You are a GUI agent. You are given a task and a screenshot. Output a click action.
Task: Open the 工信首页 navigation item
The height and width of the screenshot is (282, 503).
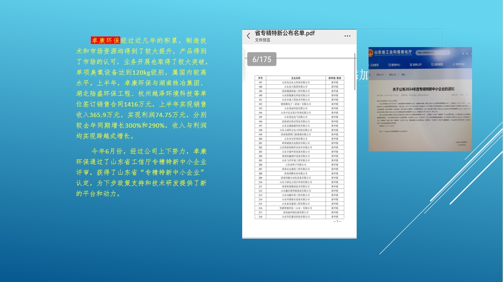374,65
